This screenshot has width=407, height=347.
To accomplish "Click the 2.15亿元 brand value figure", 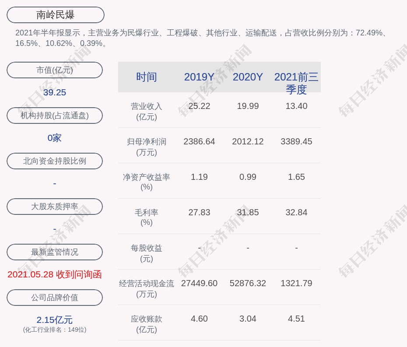I will pos(55,320).
